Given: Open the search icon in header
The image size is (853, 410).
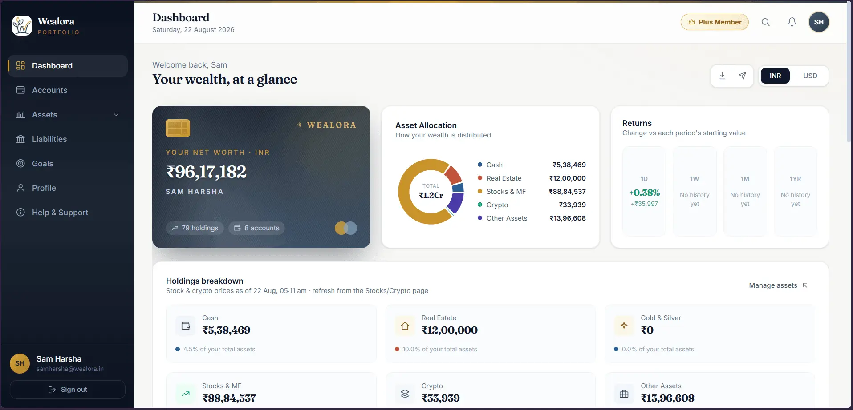Looking at the screenshot, I should point(765,22).
